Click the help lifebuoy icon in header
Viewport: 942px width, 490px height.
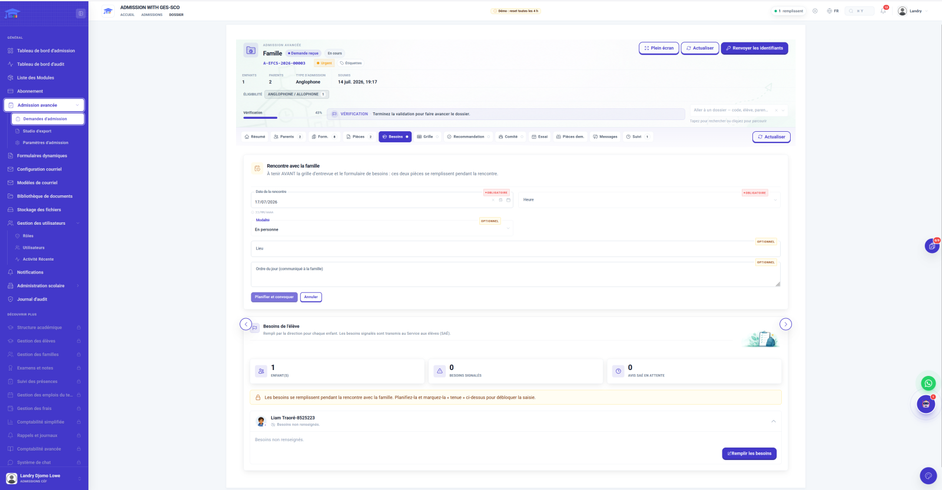click(x=815, y=11)
